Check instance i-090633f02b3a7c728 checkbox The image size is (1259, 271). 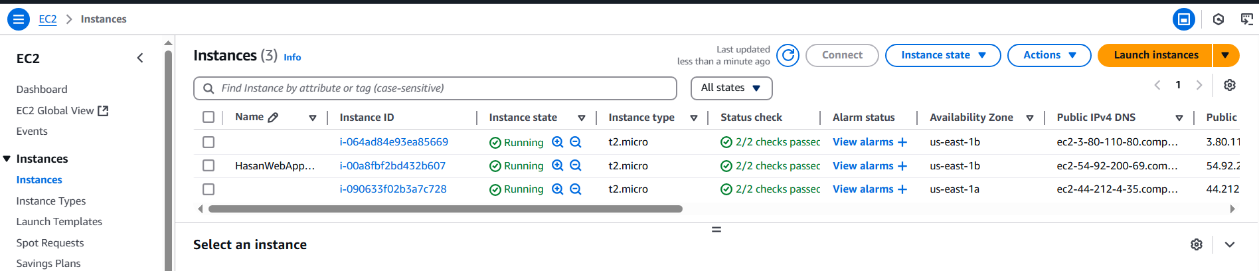point(209,189)
